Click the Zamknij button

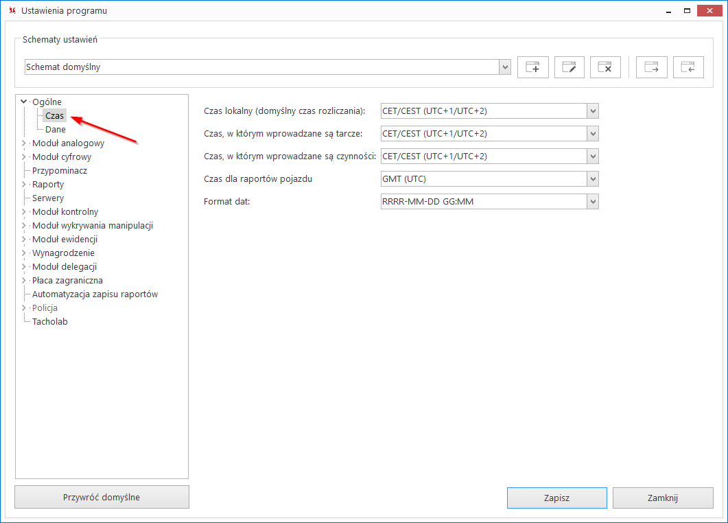coord(663,498)
